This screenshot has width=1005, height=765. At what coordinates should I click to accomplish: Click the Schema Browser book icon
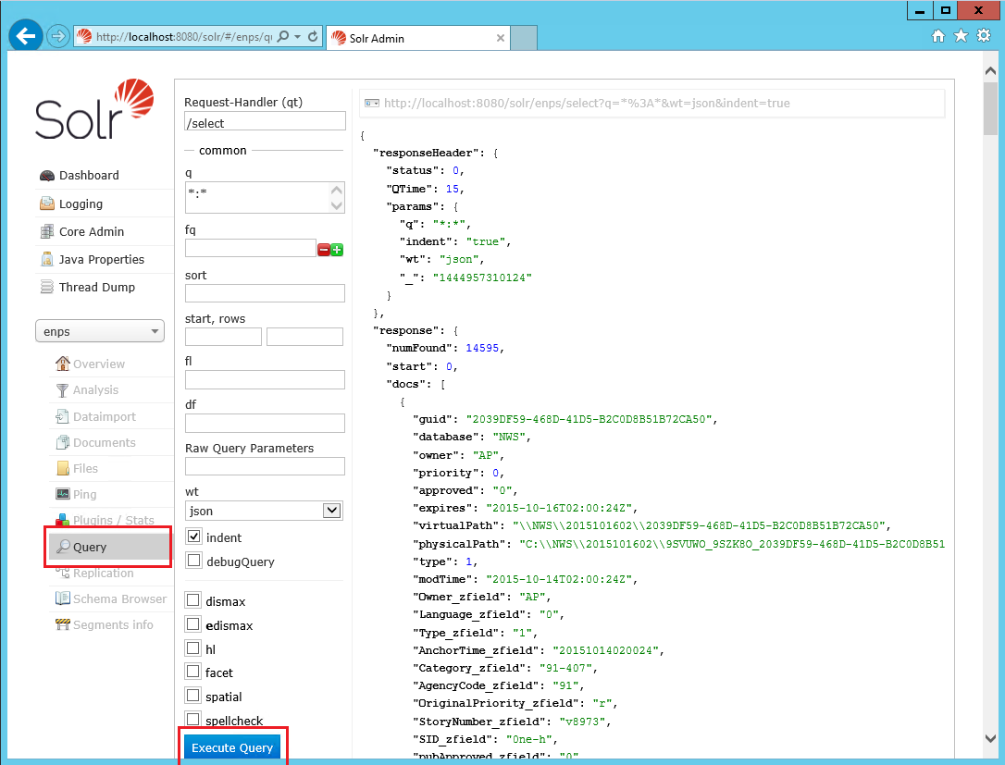click(62, 598)
